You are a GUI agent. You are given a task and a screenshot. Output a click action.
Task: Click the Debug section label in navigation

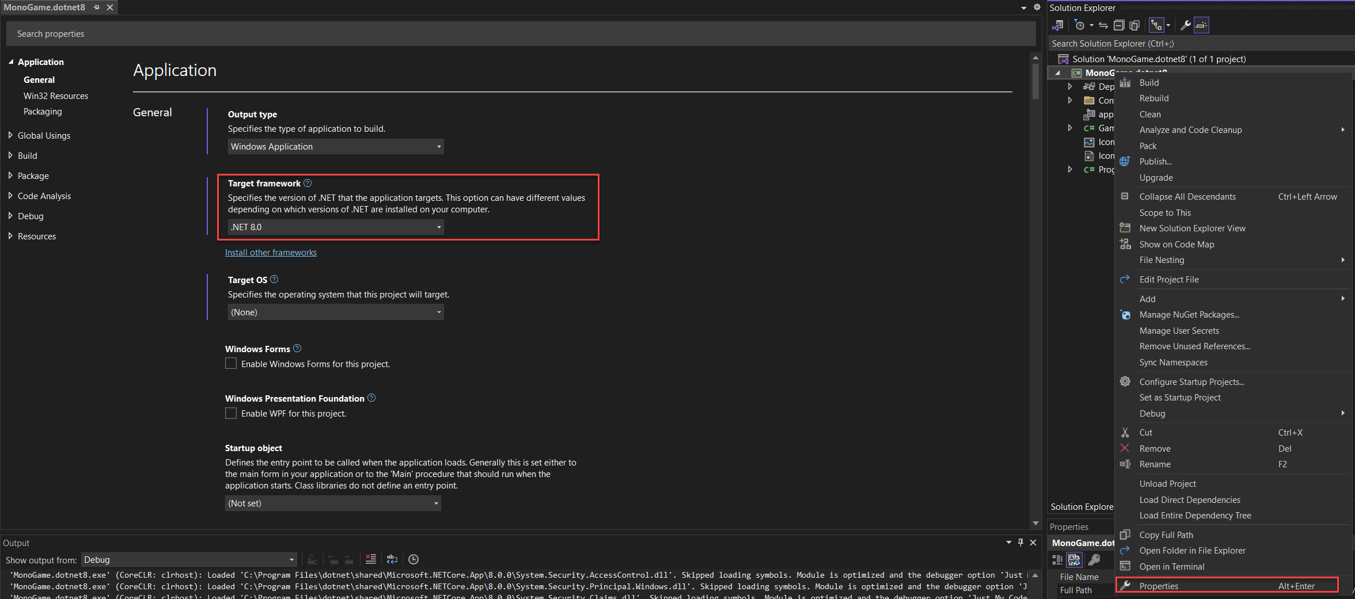(x=31, y=216)
